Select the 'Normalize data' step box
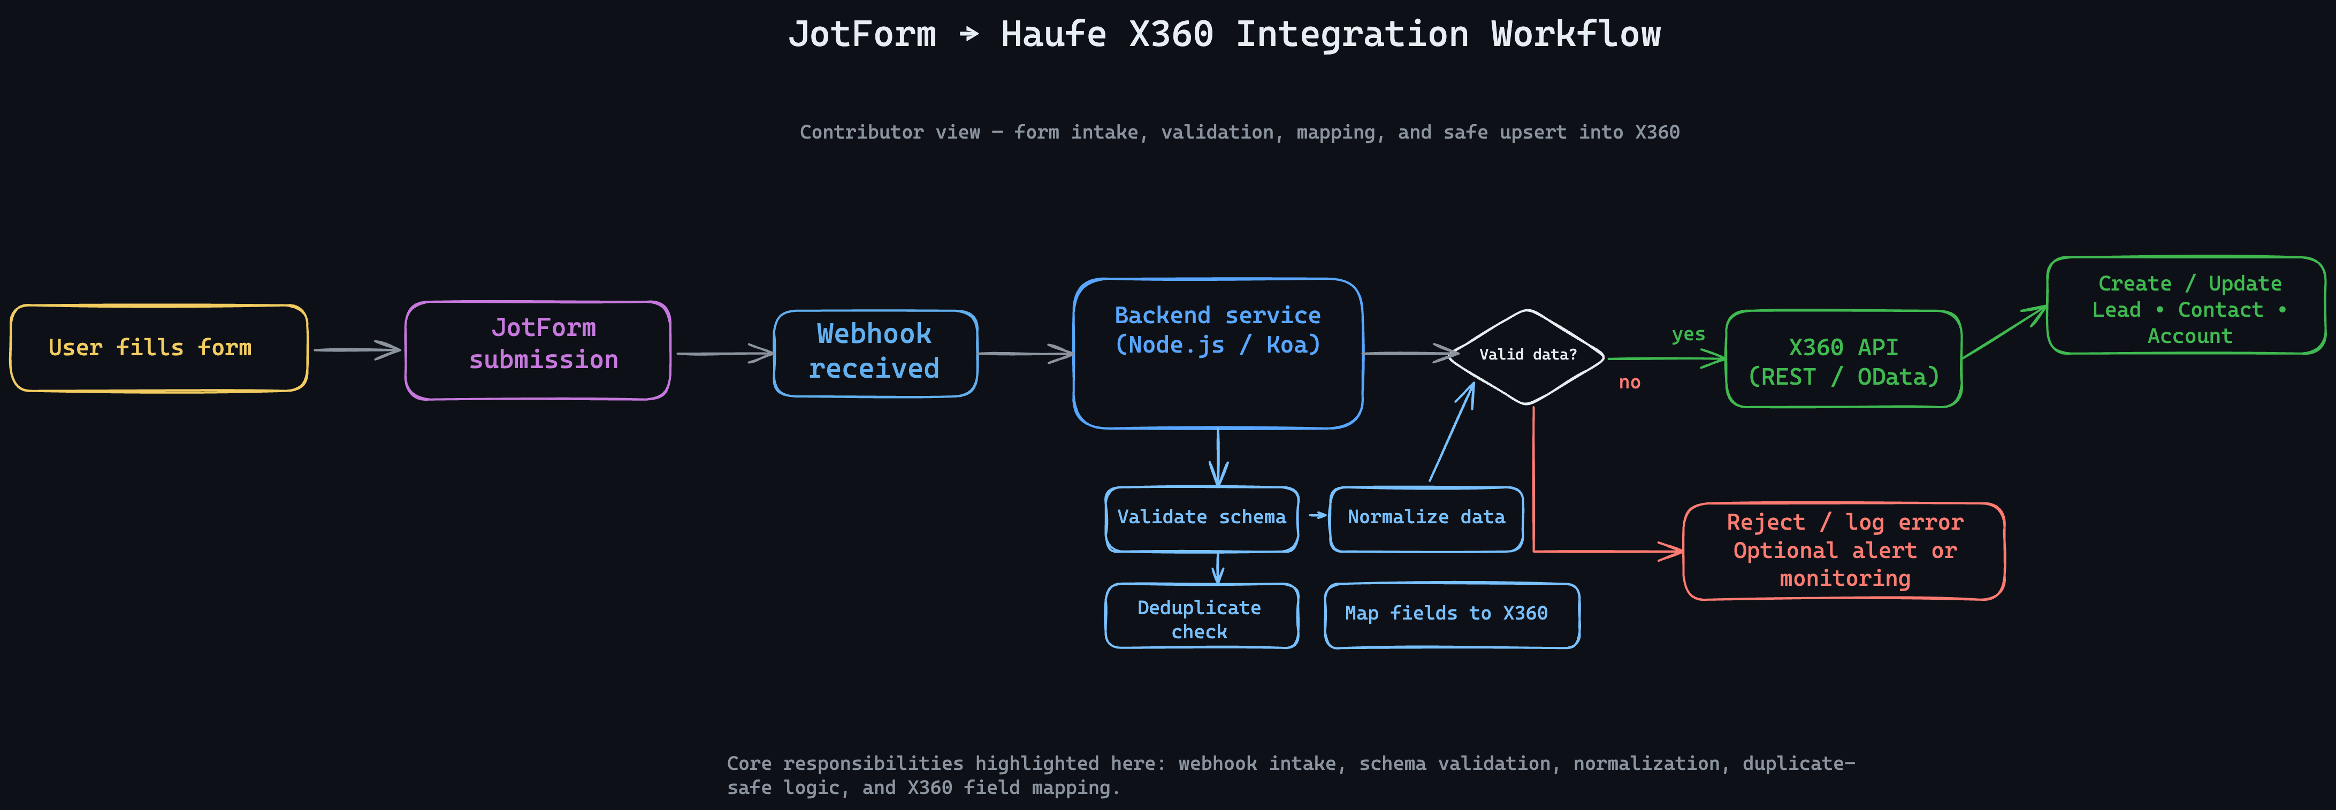The height and width of the screenshot is (810, 2336). coord(1425,519)
